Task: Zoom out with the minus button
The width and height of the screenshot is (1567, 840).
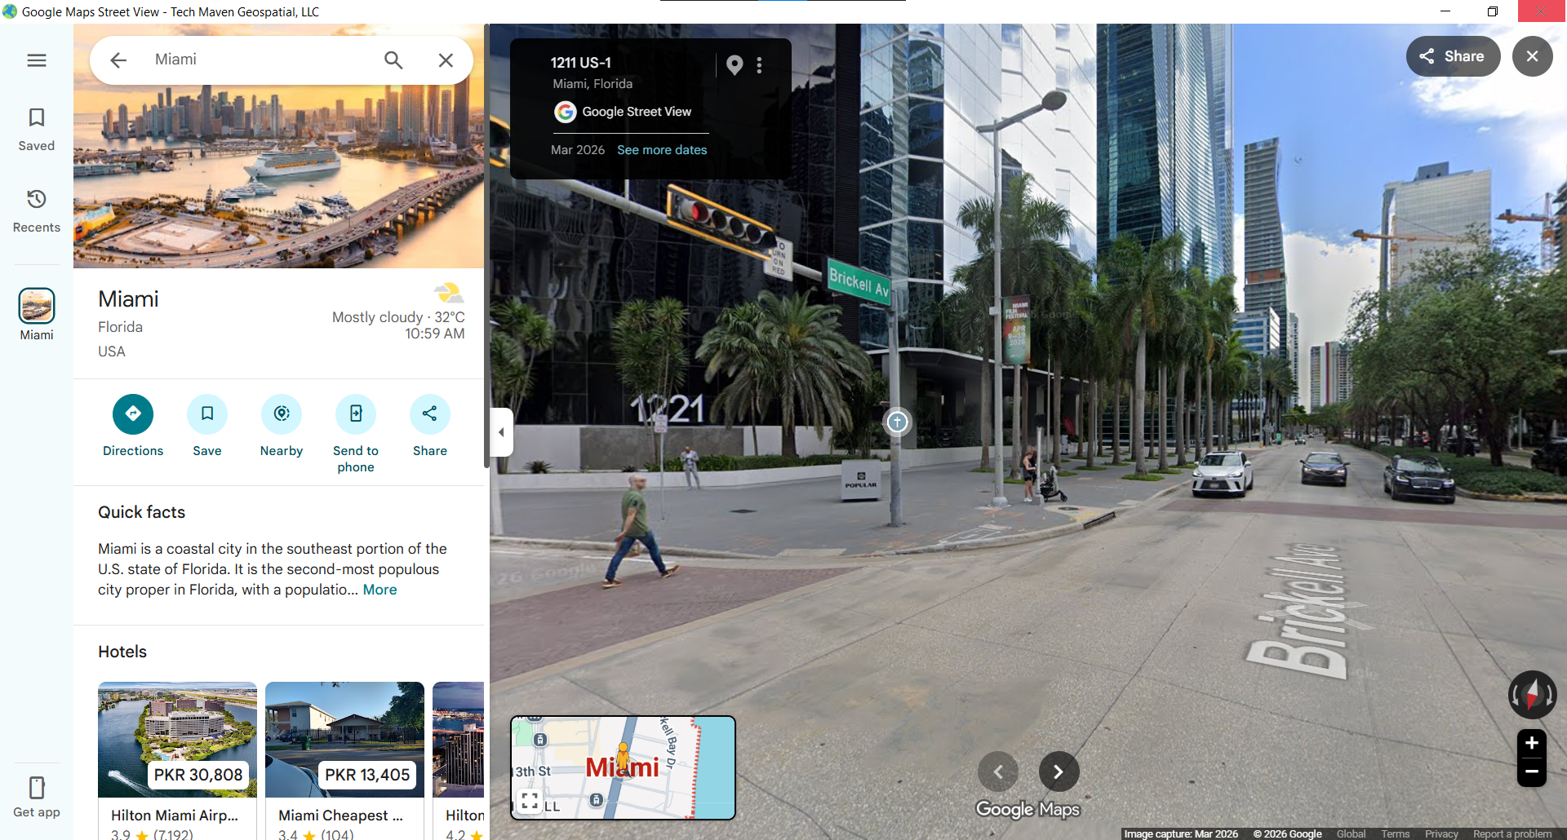Action: click(1532, 771)
